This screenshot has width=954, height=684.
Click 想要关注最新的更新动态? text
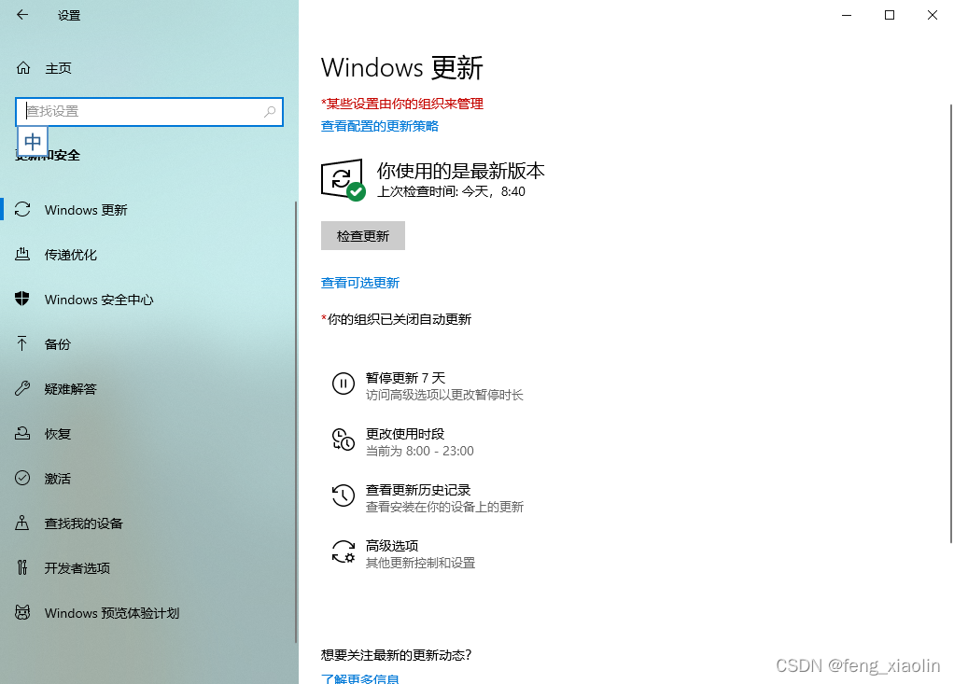pyautogui.click(x=396, y=655)
